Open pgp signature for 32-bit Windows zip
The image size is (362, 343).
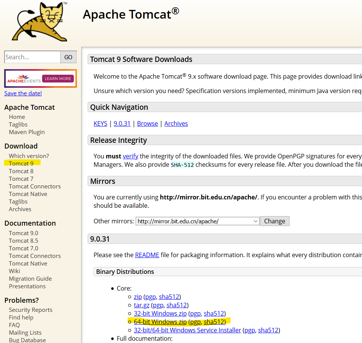coord(195,314)
